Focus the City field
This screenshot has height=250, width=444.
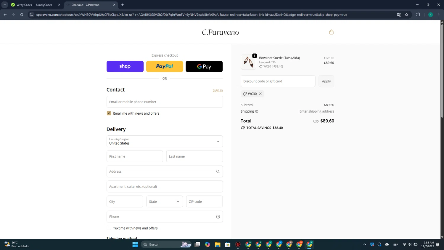pyautogui.click(x=125, y=201)
